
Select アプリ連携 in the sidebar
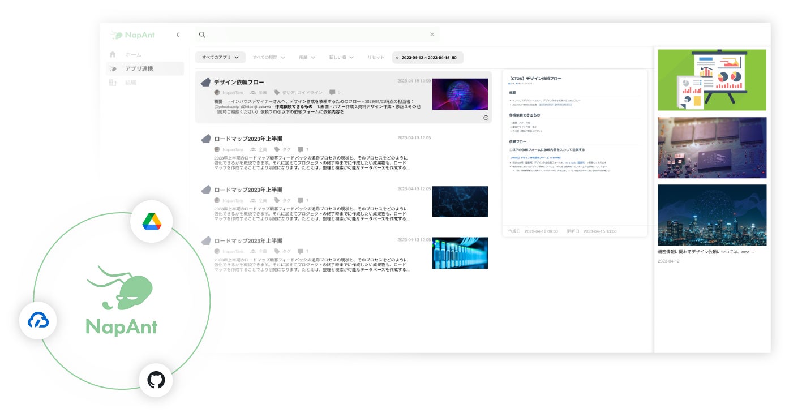(145, 69)
